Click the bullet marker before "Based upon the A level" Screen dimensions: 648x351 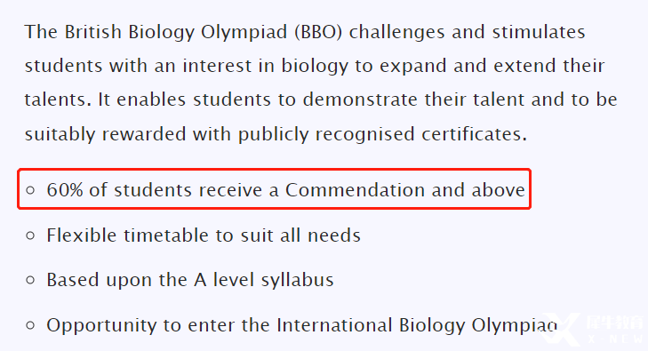coord(30,280)
